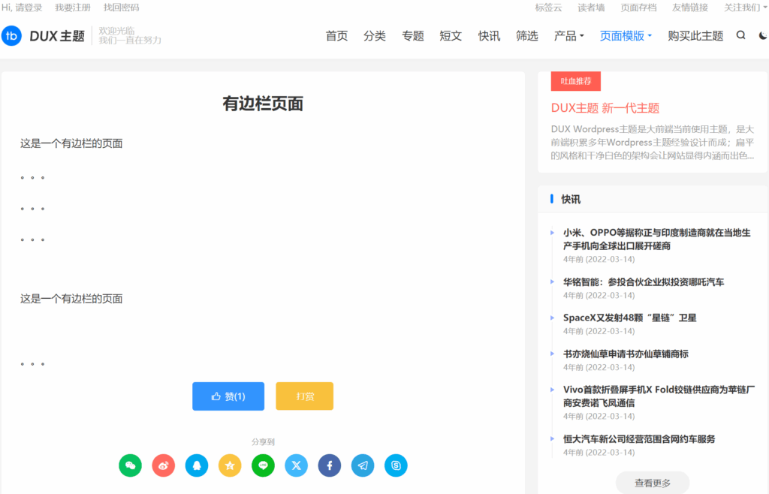This screenshot has width=769, height=494.
Task: Share the page via WeChat icon
Action: click(130, 465)
